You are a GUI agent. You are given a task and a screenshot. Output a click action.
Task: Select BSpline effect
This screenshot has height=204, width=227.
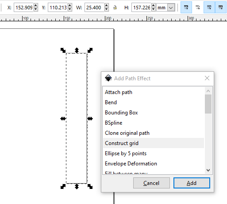click(154, 123)
